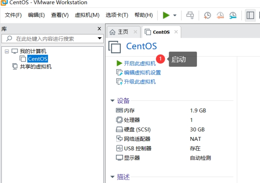Viewport: 260px width, 183px height.
Task: Click the 库 panel header label
Action: point(4,29)
